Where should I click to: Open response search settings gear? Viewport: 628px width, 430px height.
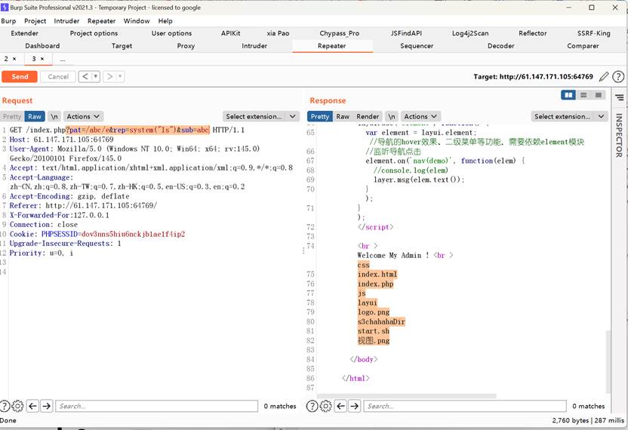click(x=325, y=406)
